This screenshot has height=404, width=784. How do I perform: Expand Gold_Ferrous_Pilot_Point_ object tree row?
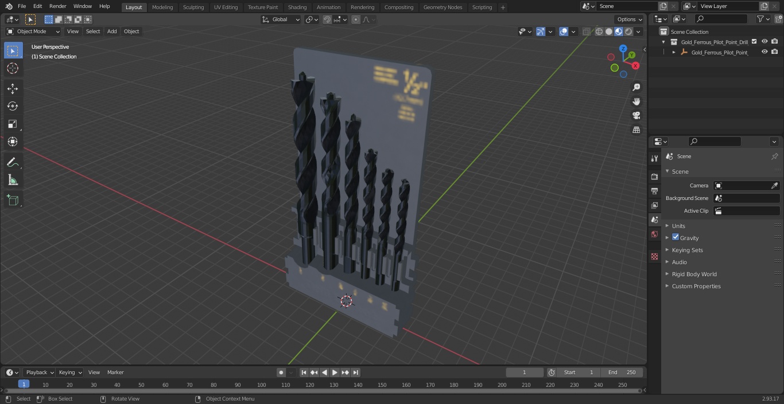674,52
